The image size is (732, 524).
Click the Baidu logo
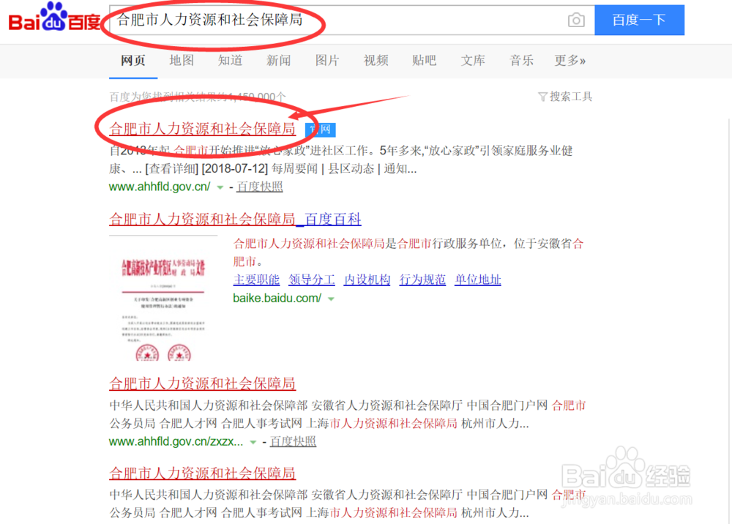point(55,18)
